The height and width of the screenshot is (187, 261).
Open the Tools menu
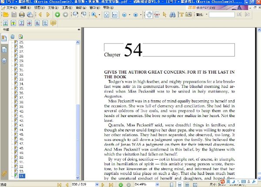point(67,8)
